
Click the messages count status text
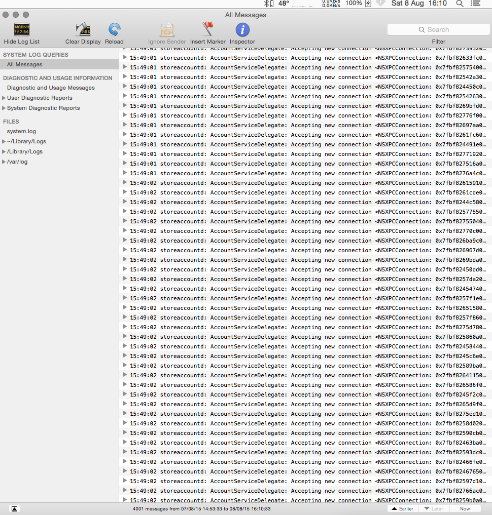tap(201, 509)
